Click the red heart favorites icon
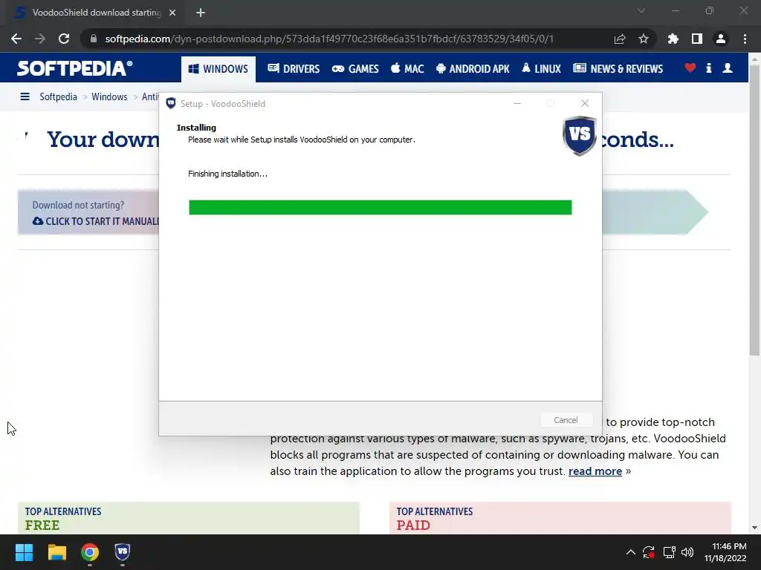761x570 pixels. pos(690,68)
